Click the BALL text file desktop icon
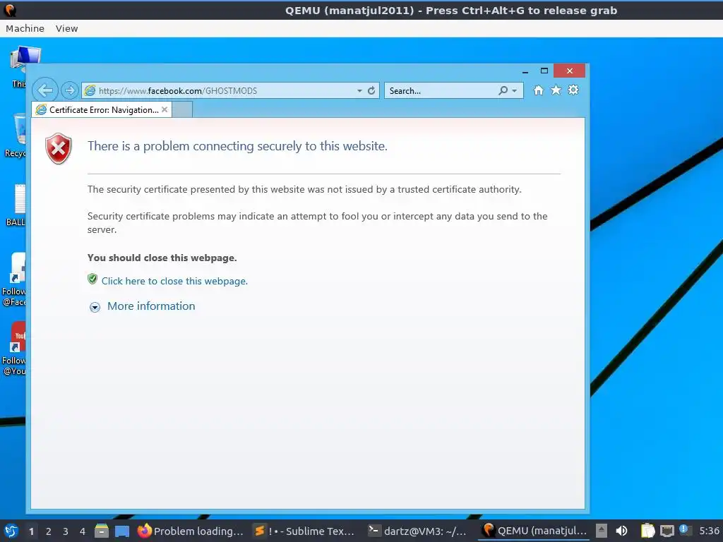 click(16, 205)
